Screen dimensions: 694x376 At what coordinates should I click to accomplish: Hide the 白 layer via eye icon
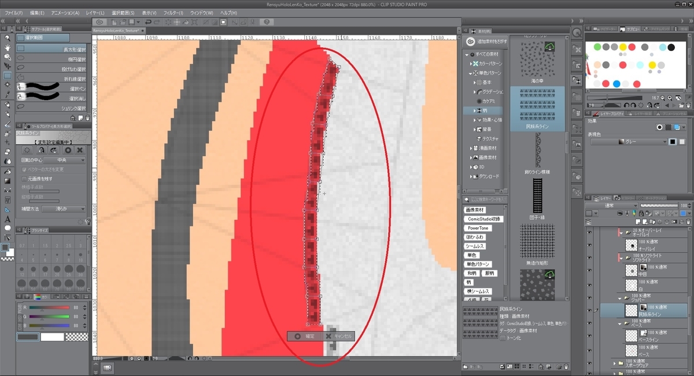click(x=590, y=285)
